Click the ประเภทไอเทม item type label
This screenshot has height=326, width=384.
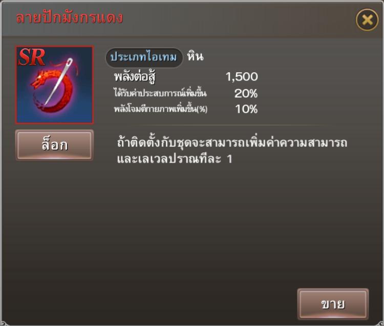pos(144,57)
